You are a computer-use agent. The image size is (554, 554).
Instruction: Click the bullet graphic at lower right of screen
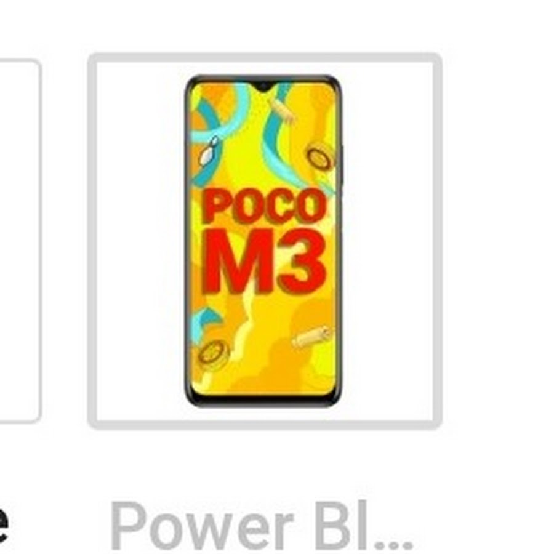coord(311,337)
